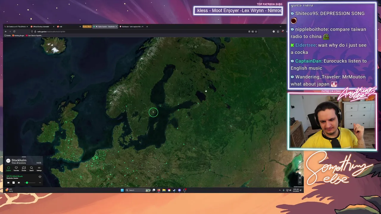Go back in browser history
This screenshot has height=214, width=381.
tap(6, 32)
